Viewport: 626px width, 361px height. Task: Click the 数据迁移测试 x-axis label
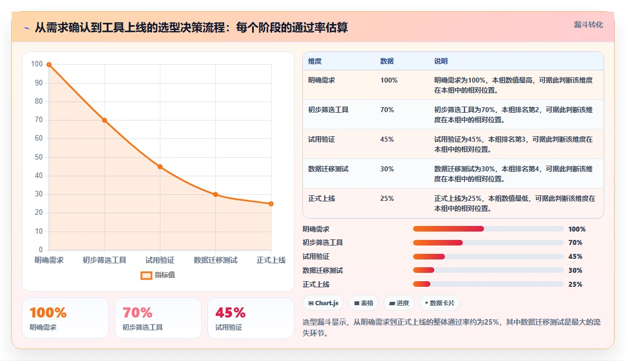216,260
